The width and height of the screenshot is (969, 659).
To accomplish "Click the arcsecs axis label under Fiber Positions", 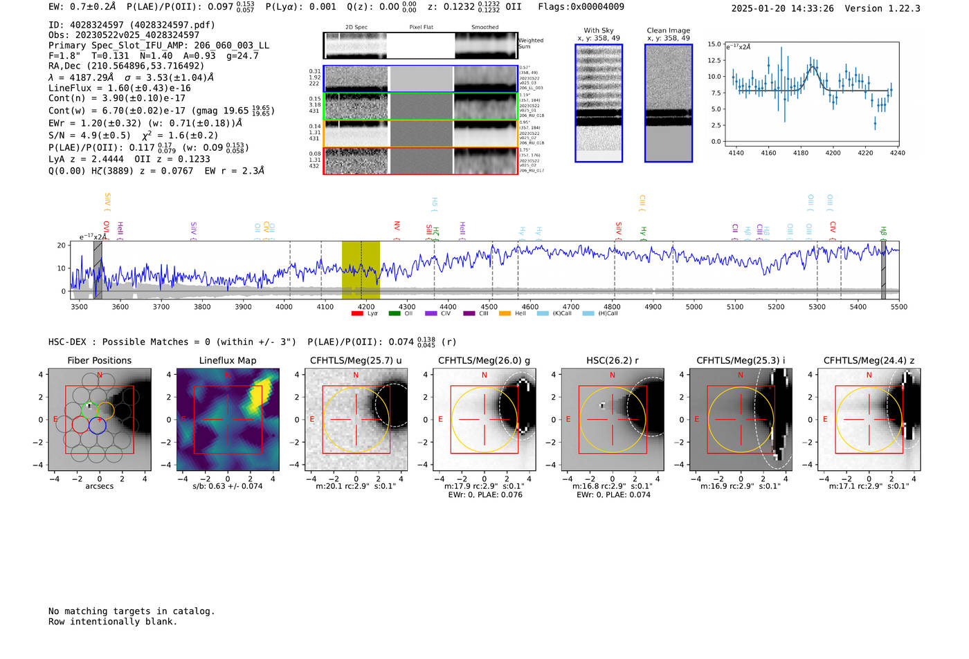I will 100,486.
